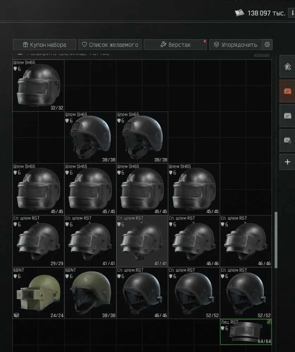This screenshot has width=295, height=352.
Task: Click the 64/64 durability value
Action: tap(264, 341)
